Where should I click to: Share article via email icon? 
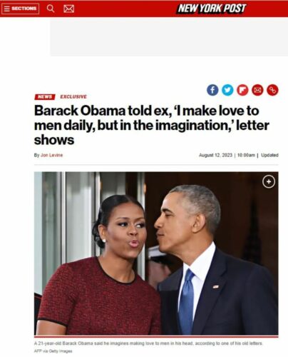[x=257, y=90]
